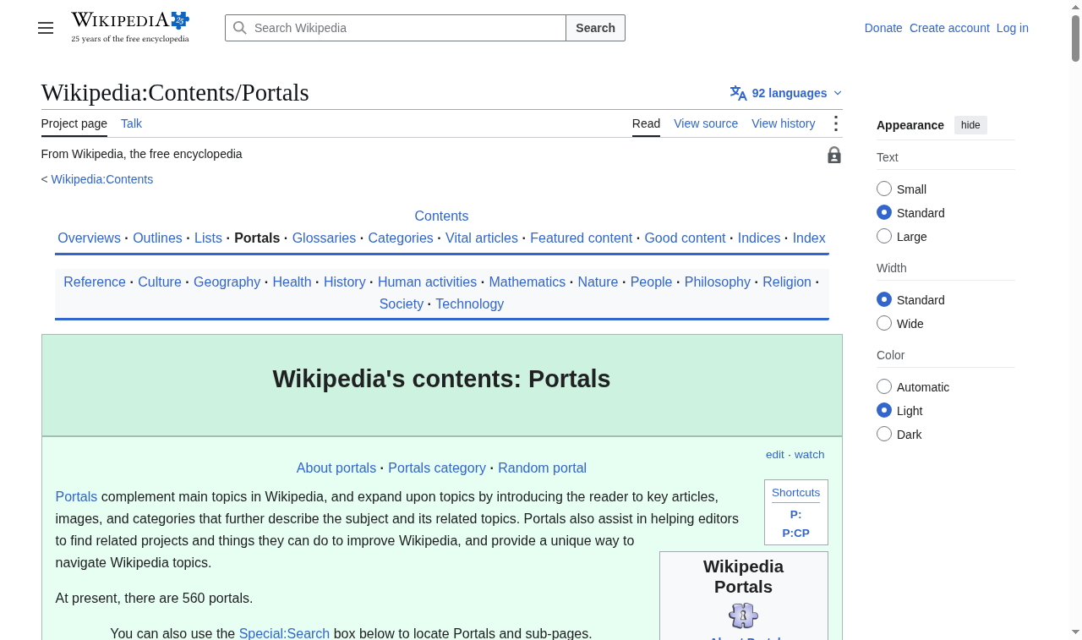Click the Wikipedia logo
This screenshot has width=1082, height=640.
pos(130,27)
